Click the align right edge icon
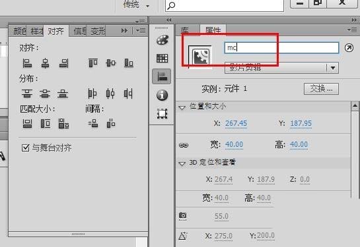This screenshot has width=360, height=247. click(63, 63)
